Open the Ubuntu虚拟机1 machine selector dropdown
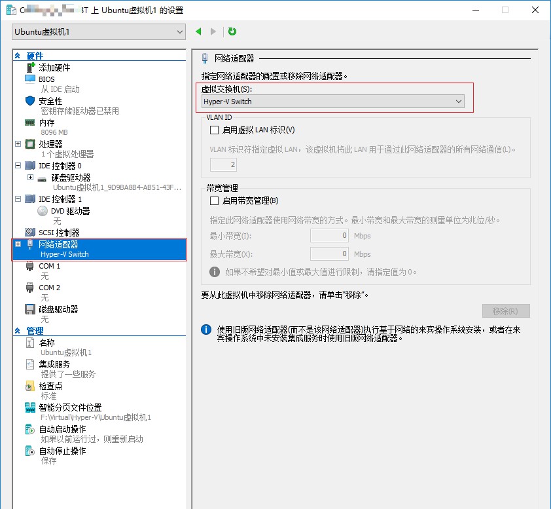 pyautogui.click(x=98, y=32)
